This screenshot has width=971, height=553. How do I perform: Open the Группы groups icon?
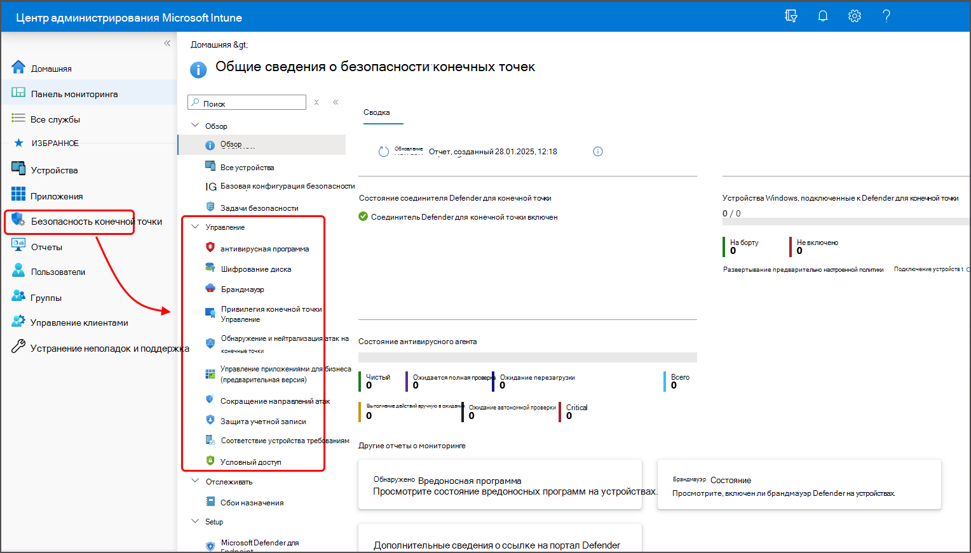(x=18, y=296)
